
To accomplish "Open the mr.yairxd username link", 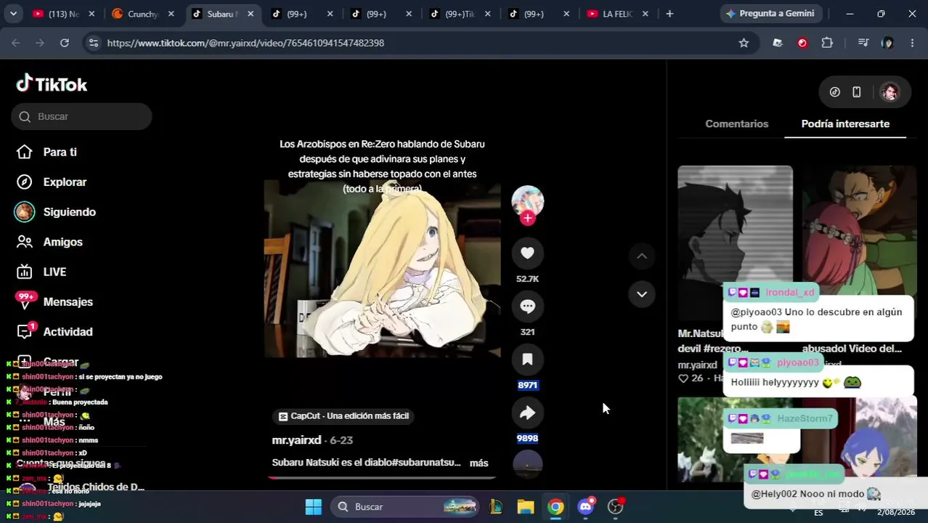I will [x=296, y=440].
